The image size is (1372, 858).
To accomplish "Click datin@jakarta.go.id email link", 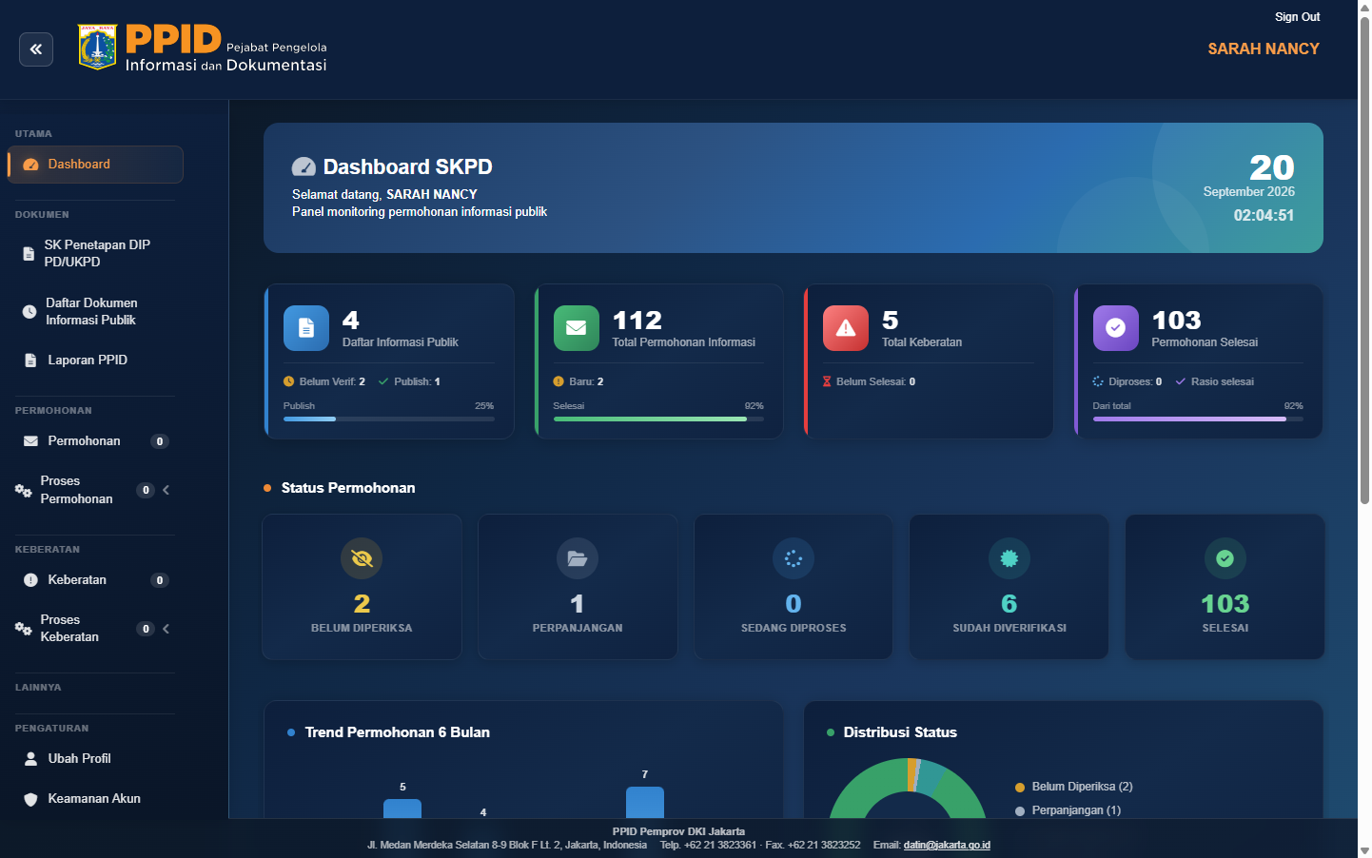I will pos(947,845).
